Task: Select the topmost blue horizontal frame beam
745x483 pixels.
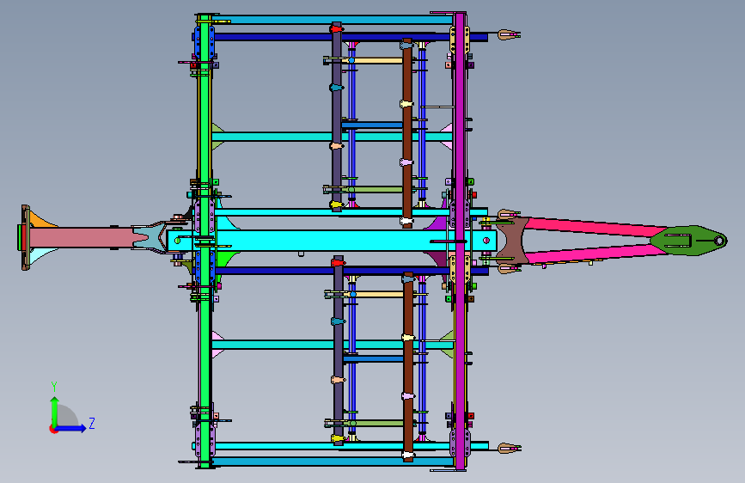Action: (x=333, y=20)
